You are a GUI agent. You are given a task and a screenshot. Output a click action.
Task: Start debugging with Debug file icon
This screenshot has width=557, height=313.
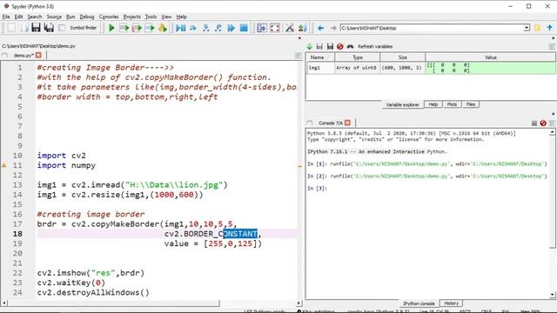180,28
